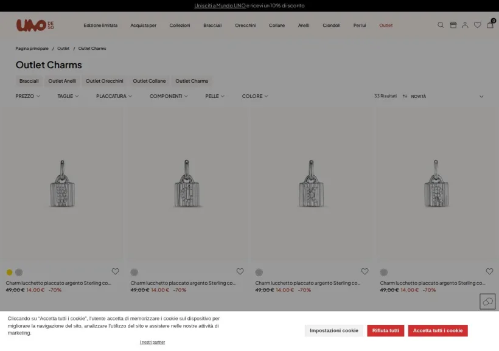Favorite the first charm with heart
The width and height of the screenshot is (499, 351).
click(115, 271)
